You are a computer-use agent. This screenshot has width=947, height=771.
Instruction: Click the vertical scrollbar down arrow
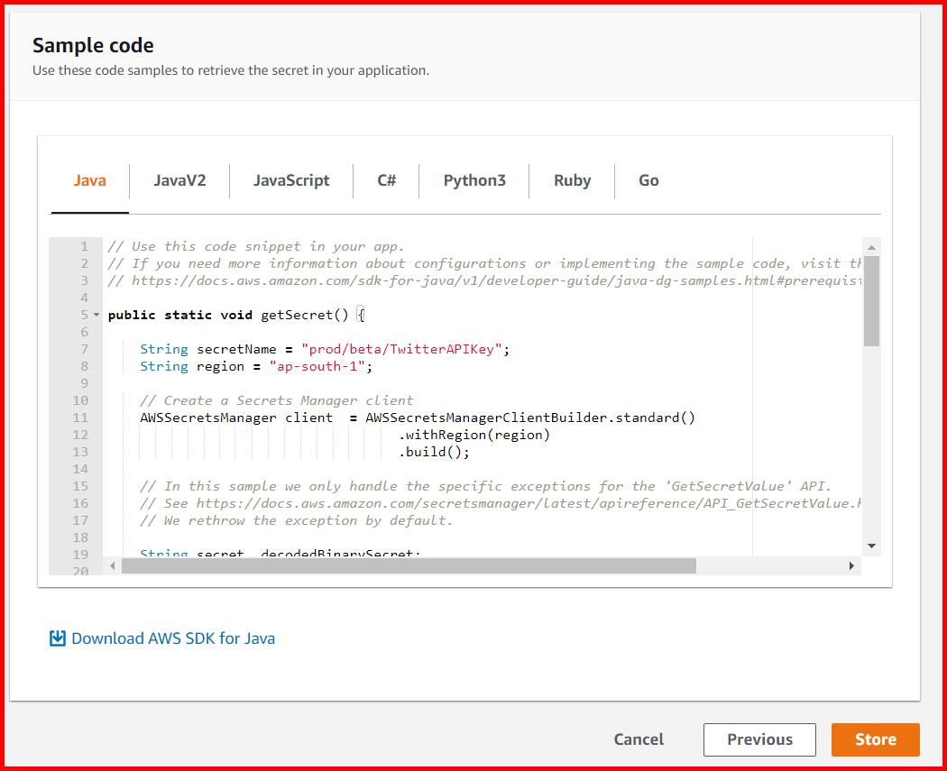click(x=871, y=545)
